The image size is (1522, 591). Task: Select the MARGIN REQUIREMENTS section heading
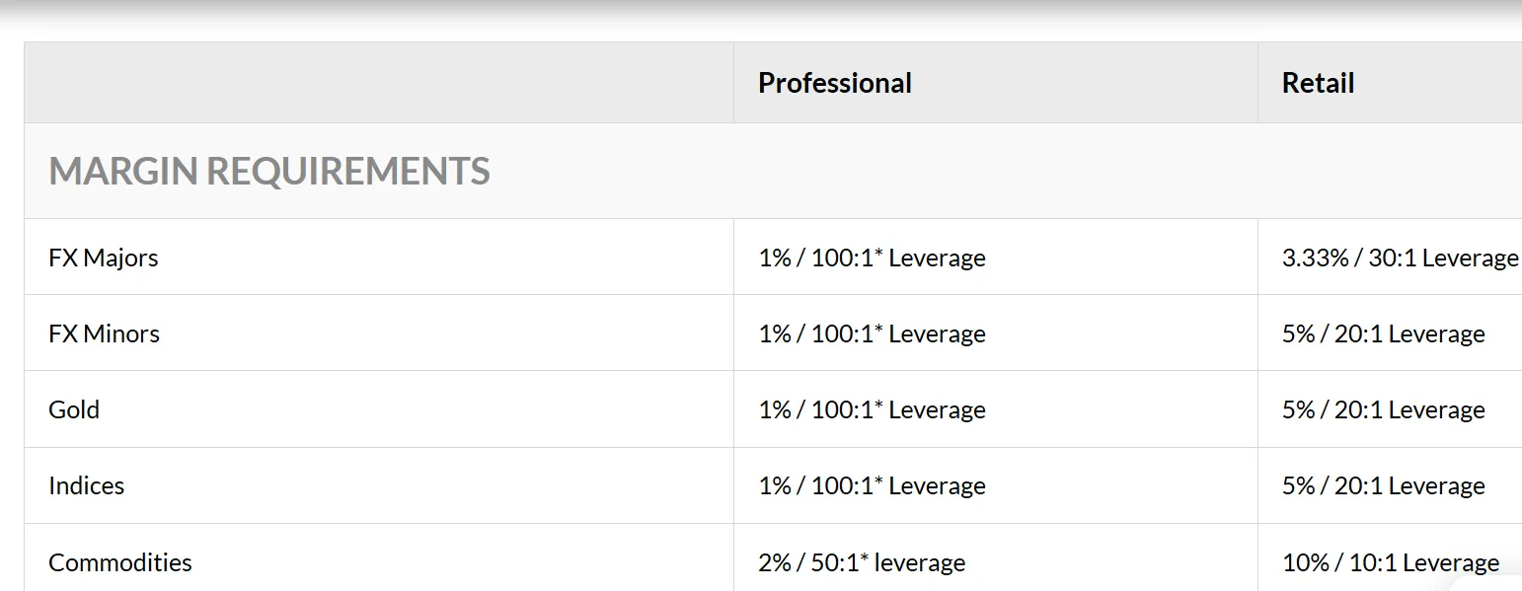click(x=269, y=172)
